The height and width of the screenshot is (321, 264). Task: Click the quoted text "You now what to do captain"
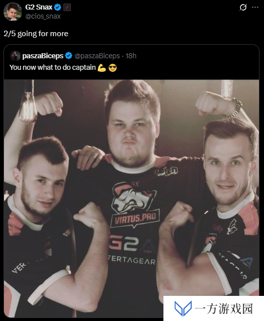tap(53, 67)
